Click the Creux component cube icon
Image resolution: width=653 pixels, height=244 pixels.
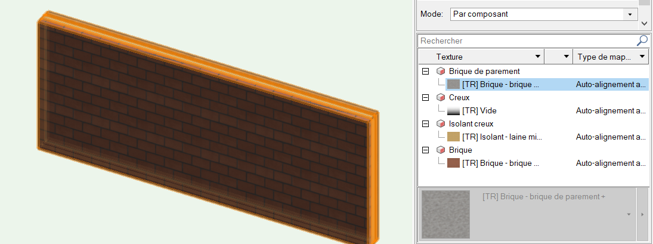(x=441, y=98)
